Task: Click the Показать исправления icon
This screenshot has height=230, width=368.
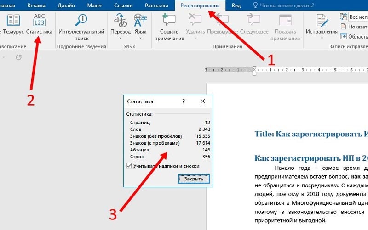Action: (343, 27)
